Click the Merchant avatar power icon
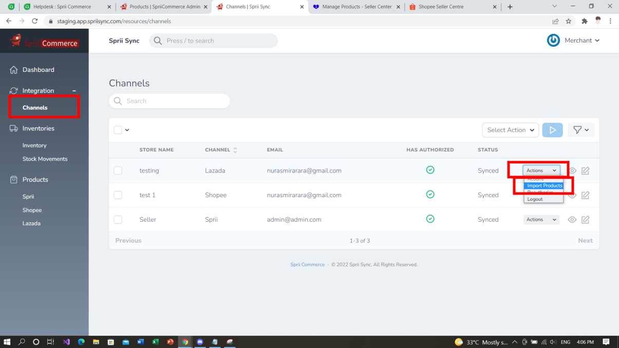 click(553, 41)
